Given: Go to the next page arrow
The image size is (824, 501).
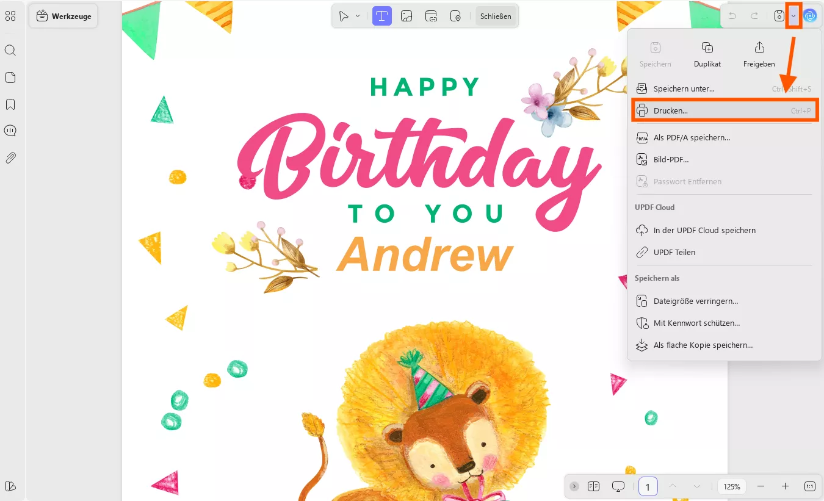Looking at the screenshot, I should point(697,486).
